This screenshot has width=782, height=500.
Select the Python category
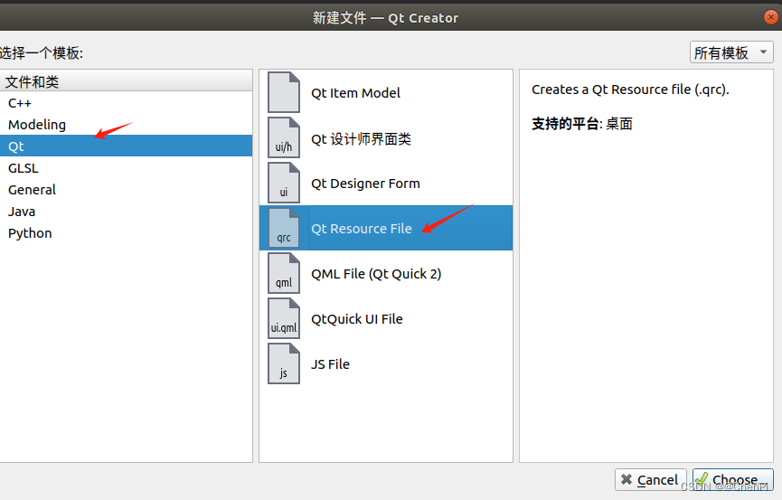point(127,232)
